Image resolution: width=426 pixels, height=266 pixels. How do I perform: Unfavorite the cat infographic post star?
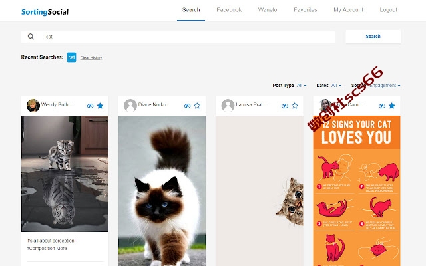click(392, 106)
